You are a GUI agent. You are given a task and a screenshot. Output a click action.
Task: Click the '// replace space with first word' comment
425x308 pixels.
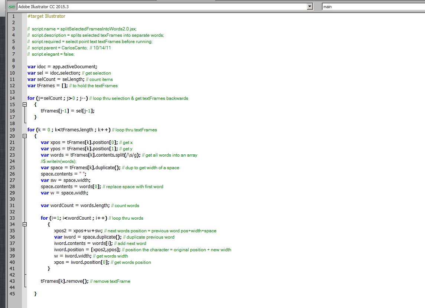pos(133,187)
